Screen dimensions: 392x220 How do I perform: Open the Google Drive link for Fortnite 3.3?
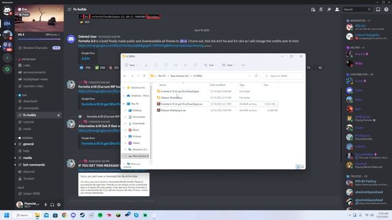(141, 46)
